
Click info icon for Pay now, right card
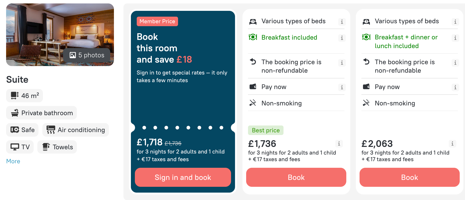(x=455, y=87)
